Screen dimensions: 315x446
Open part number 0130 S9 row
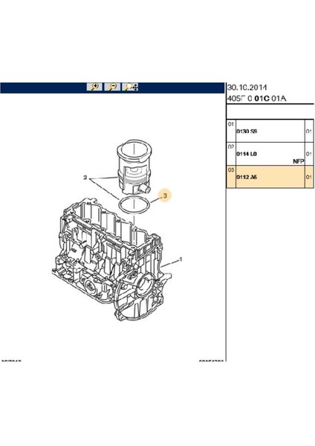pos(270,131)
